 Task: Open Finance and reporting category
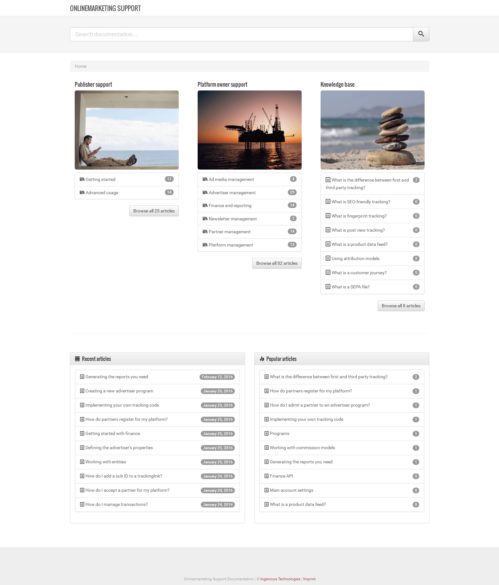pyautogui.click(x=250, y=206)
